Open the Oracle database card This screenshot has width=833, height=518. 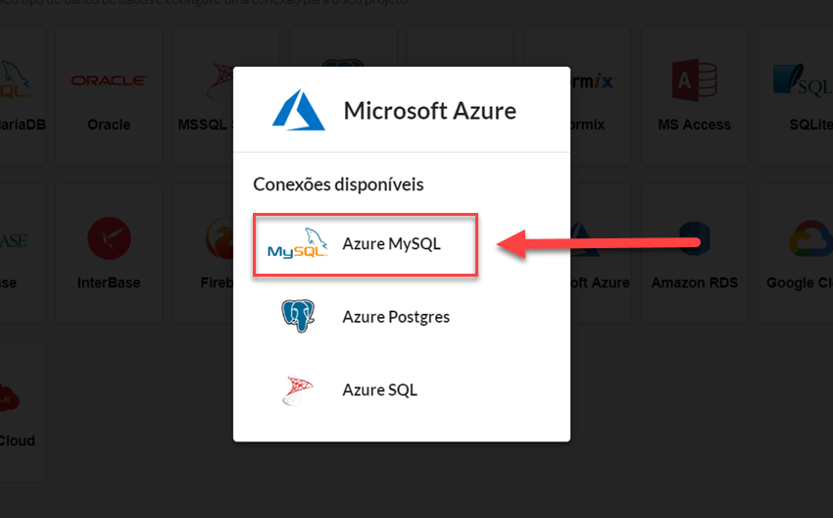coord(109,96)
